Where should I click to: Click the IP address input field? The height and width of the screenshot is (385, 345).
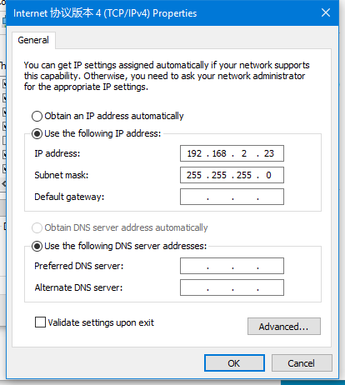[x=232, y=153]
